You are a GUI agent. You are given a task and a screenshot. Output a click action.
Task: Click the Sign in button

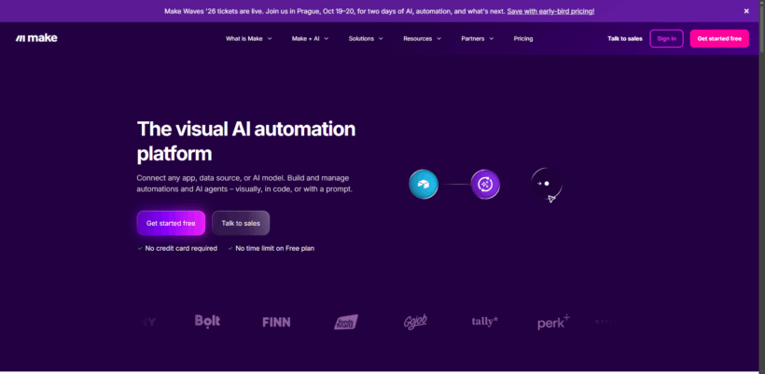[x=666, y=38]
